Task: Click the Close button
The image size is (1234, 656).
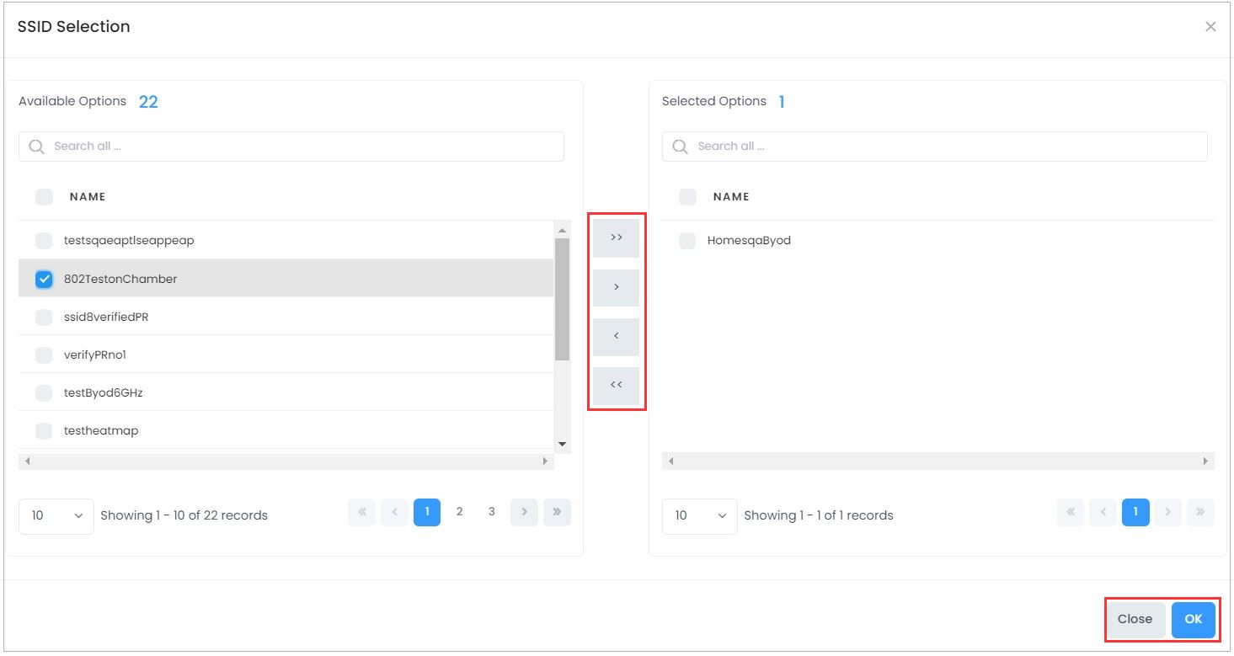Action: click(x=1135, y=619)
